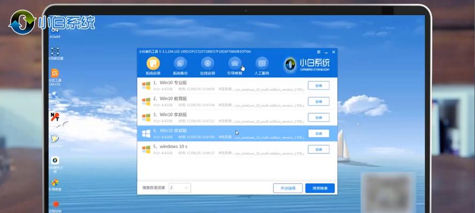Click the Windows logo of Win10 专业版
Image resolution: width=475 pixels, height=213 pixels.
[x=146, y=85]
